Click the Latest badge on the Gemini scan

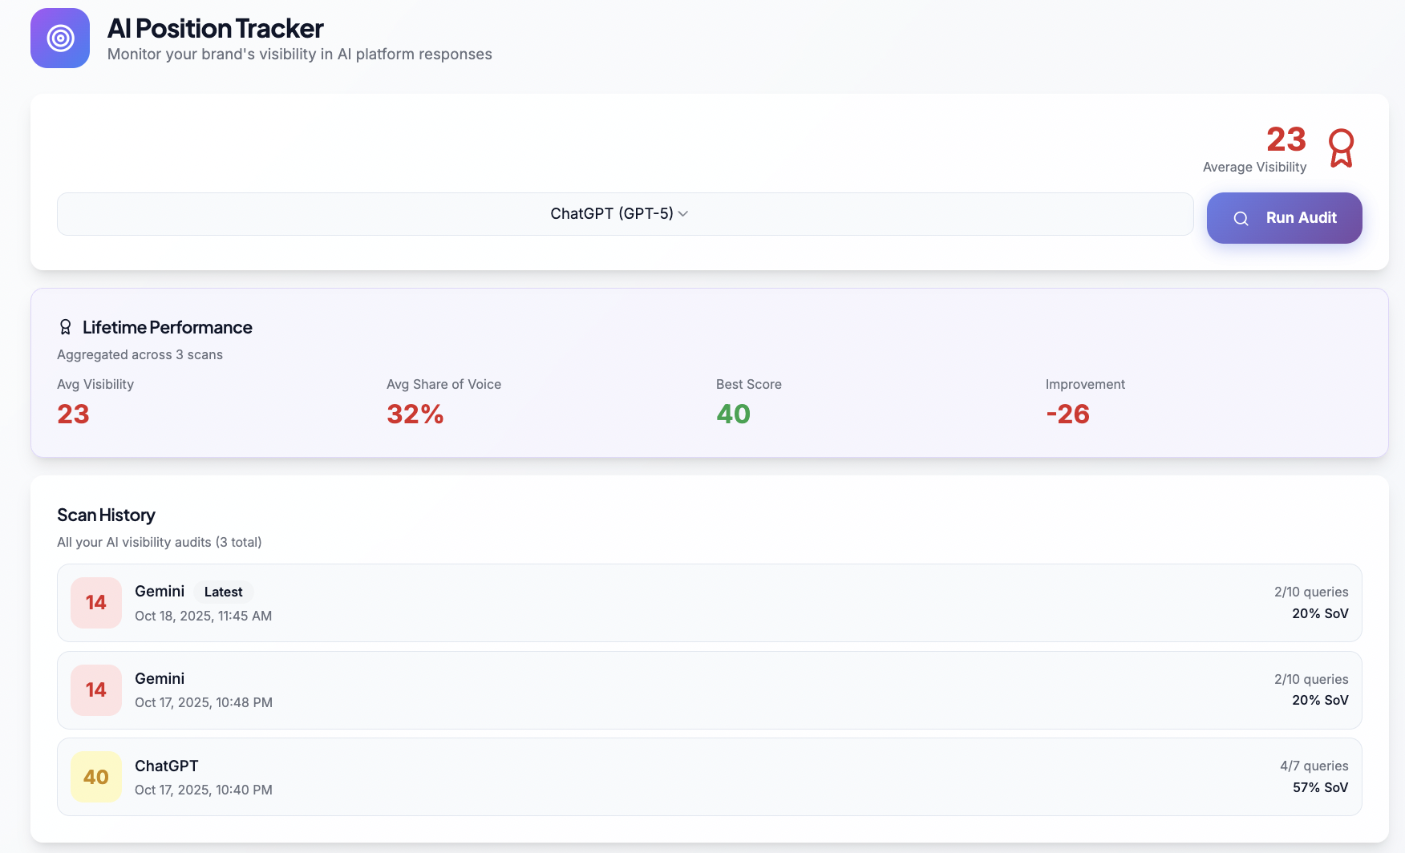tap(223, 592)
